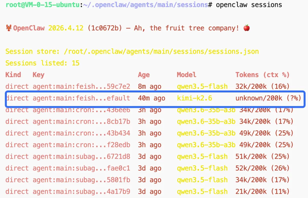
Task: Click the 'unknown/200k (?%)' token value
Action: click(268, 98)
